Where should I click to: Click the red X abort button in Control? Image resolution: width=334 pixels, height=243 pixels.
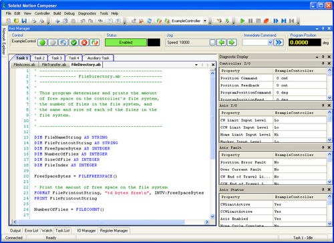tap(84, 42)
